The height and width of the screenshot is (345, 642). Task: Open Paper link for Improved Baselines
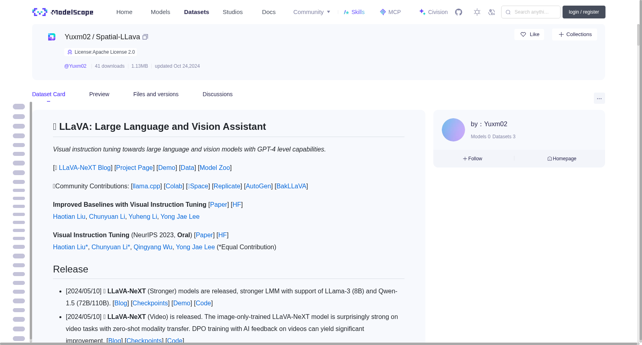pos(219,205)
